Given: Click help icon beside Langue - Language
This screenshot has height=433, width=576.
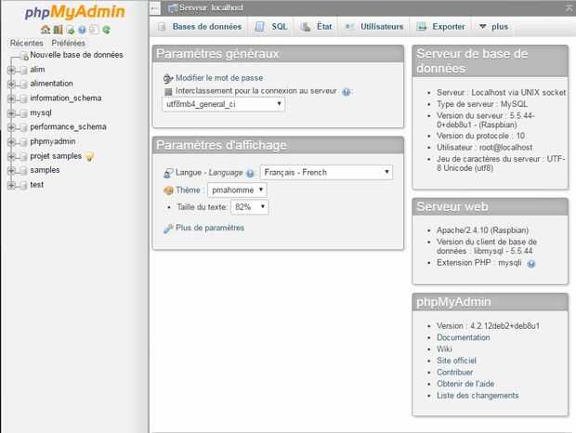Looking at the screenshot, I should (250, 174).
